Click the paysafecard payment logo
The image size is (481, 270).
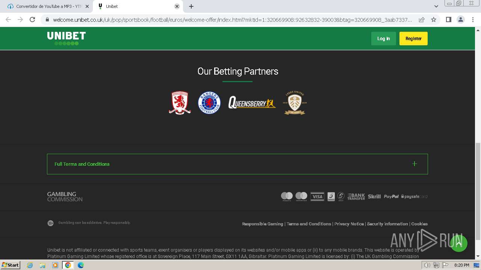click(x=414, y=196)
